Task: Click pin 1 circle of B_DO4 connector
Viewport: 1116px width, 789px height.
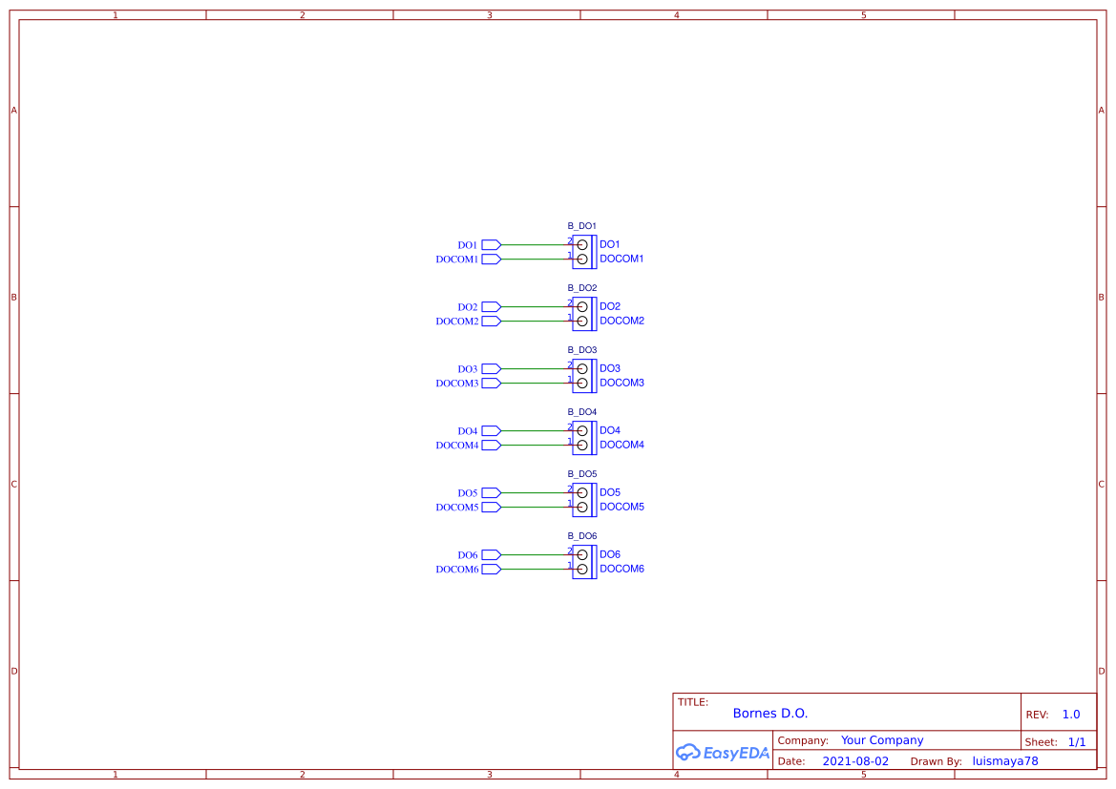Action: [x=582, y=445]
